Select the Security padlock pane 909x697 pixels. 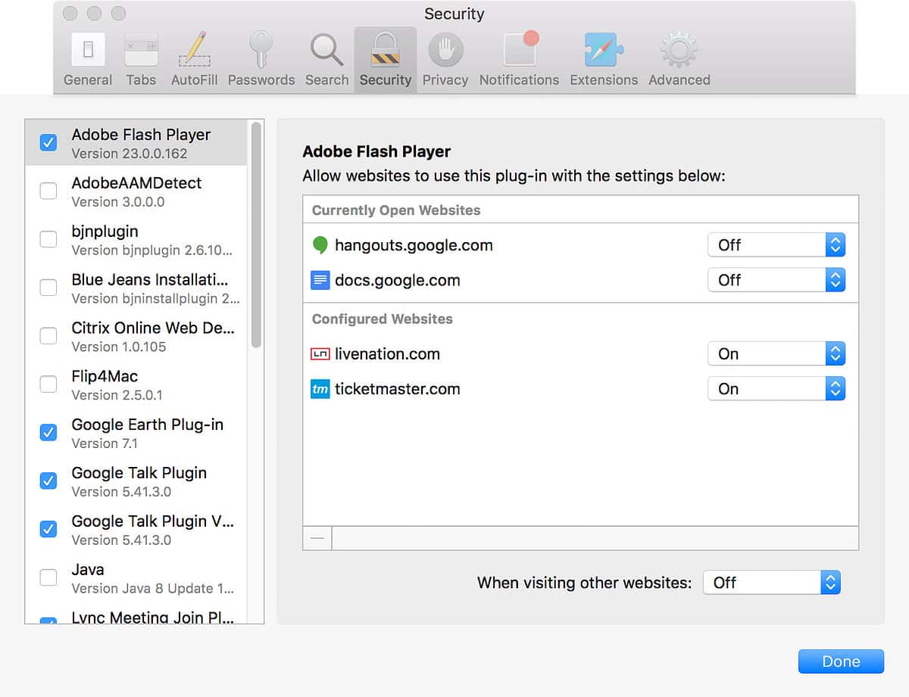[386, 60]
